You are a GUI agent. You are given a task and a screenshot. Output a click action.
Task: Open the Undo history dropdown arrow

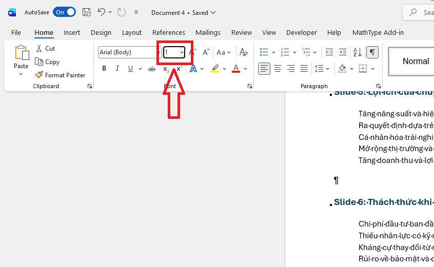pyautogui.click(x=110, y=12)
